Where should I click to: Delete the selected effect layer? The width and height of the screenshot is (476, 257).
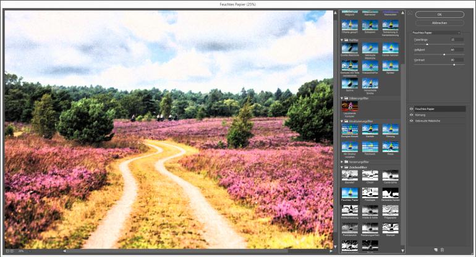pyautogui.click(x=442, y=250)
